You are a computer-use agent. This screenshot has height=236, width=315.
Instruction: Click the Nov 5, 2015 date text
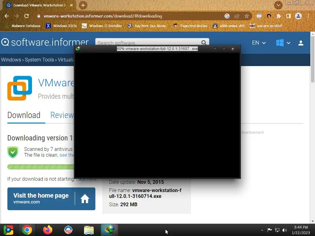[x=151, y=182]
